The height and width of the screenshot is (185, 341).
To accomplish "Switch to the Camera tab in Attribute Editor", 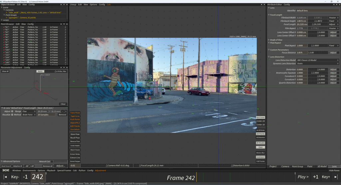I will [x=285, y=166].
